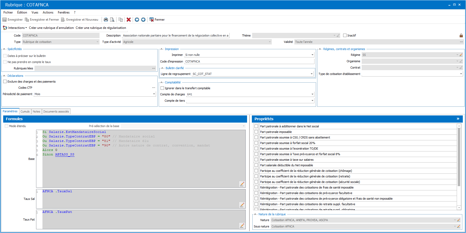Go to the previous record arrow
Image resolution: width=466 pixels, height=233 pixels.
pos(137,20)
